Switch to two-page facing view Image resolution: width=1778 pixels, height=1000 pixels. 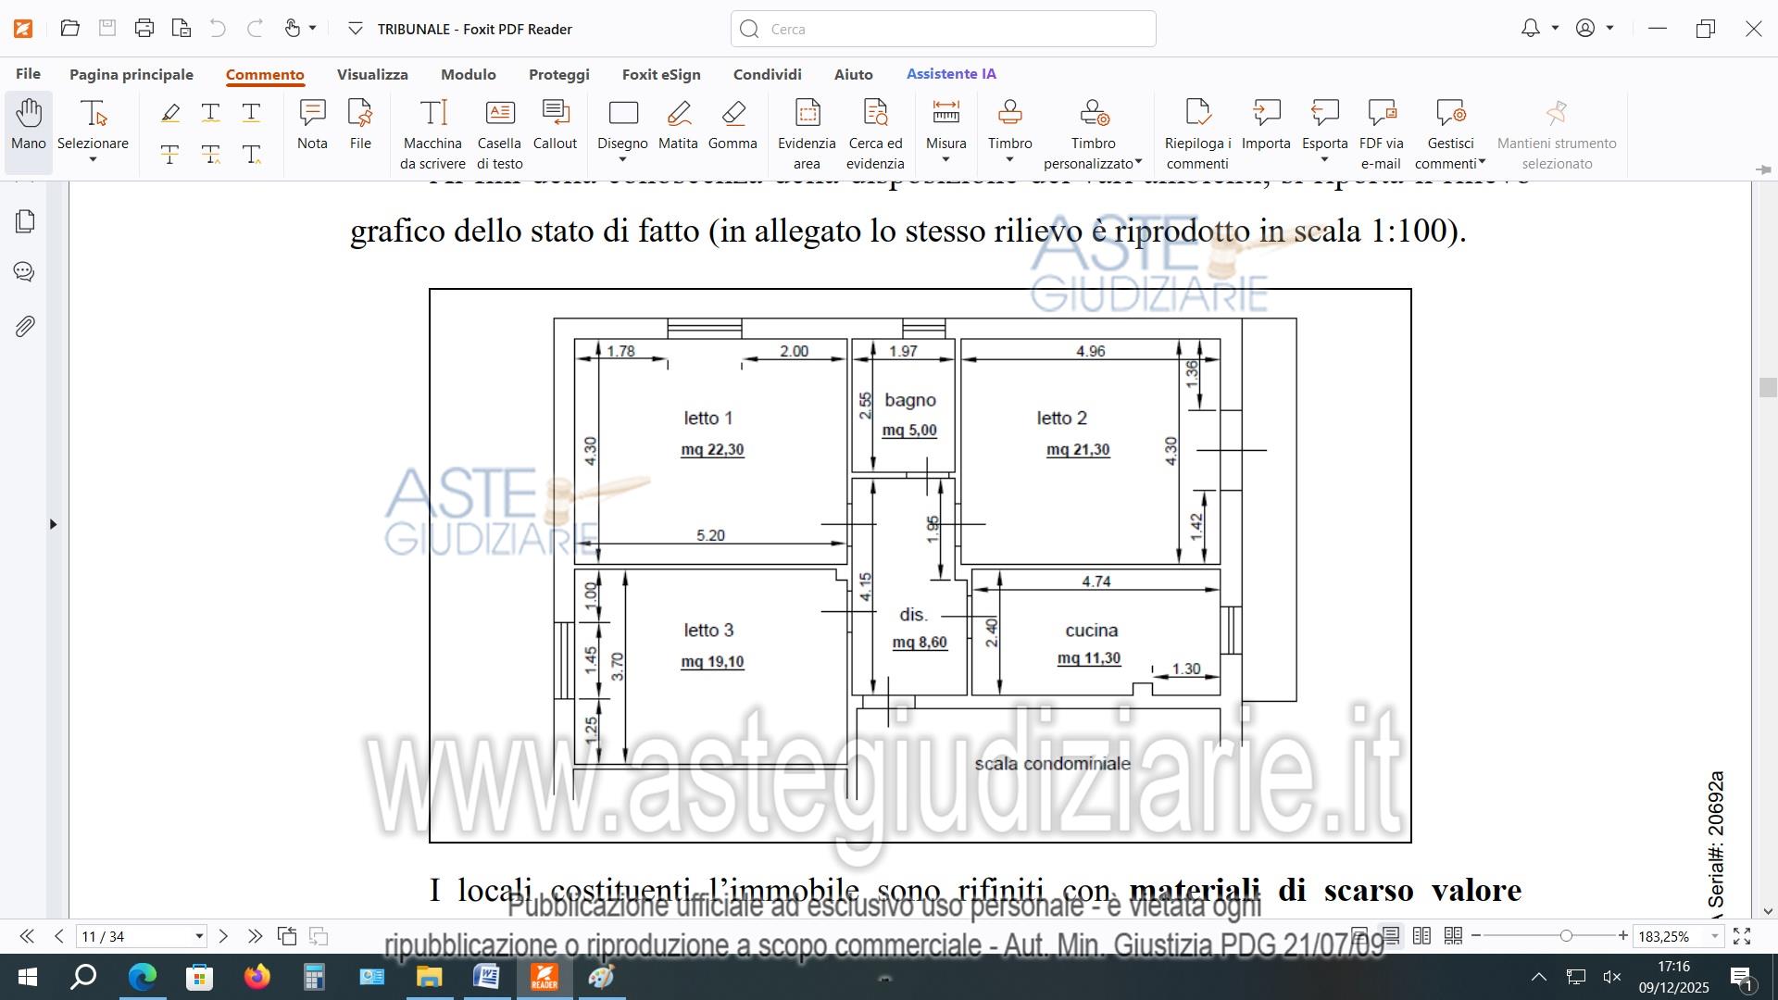click(1422, 936)
